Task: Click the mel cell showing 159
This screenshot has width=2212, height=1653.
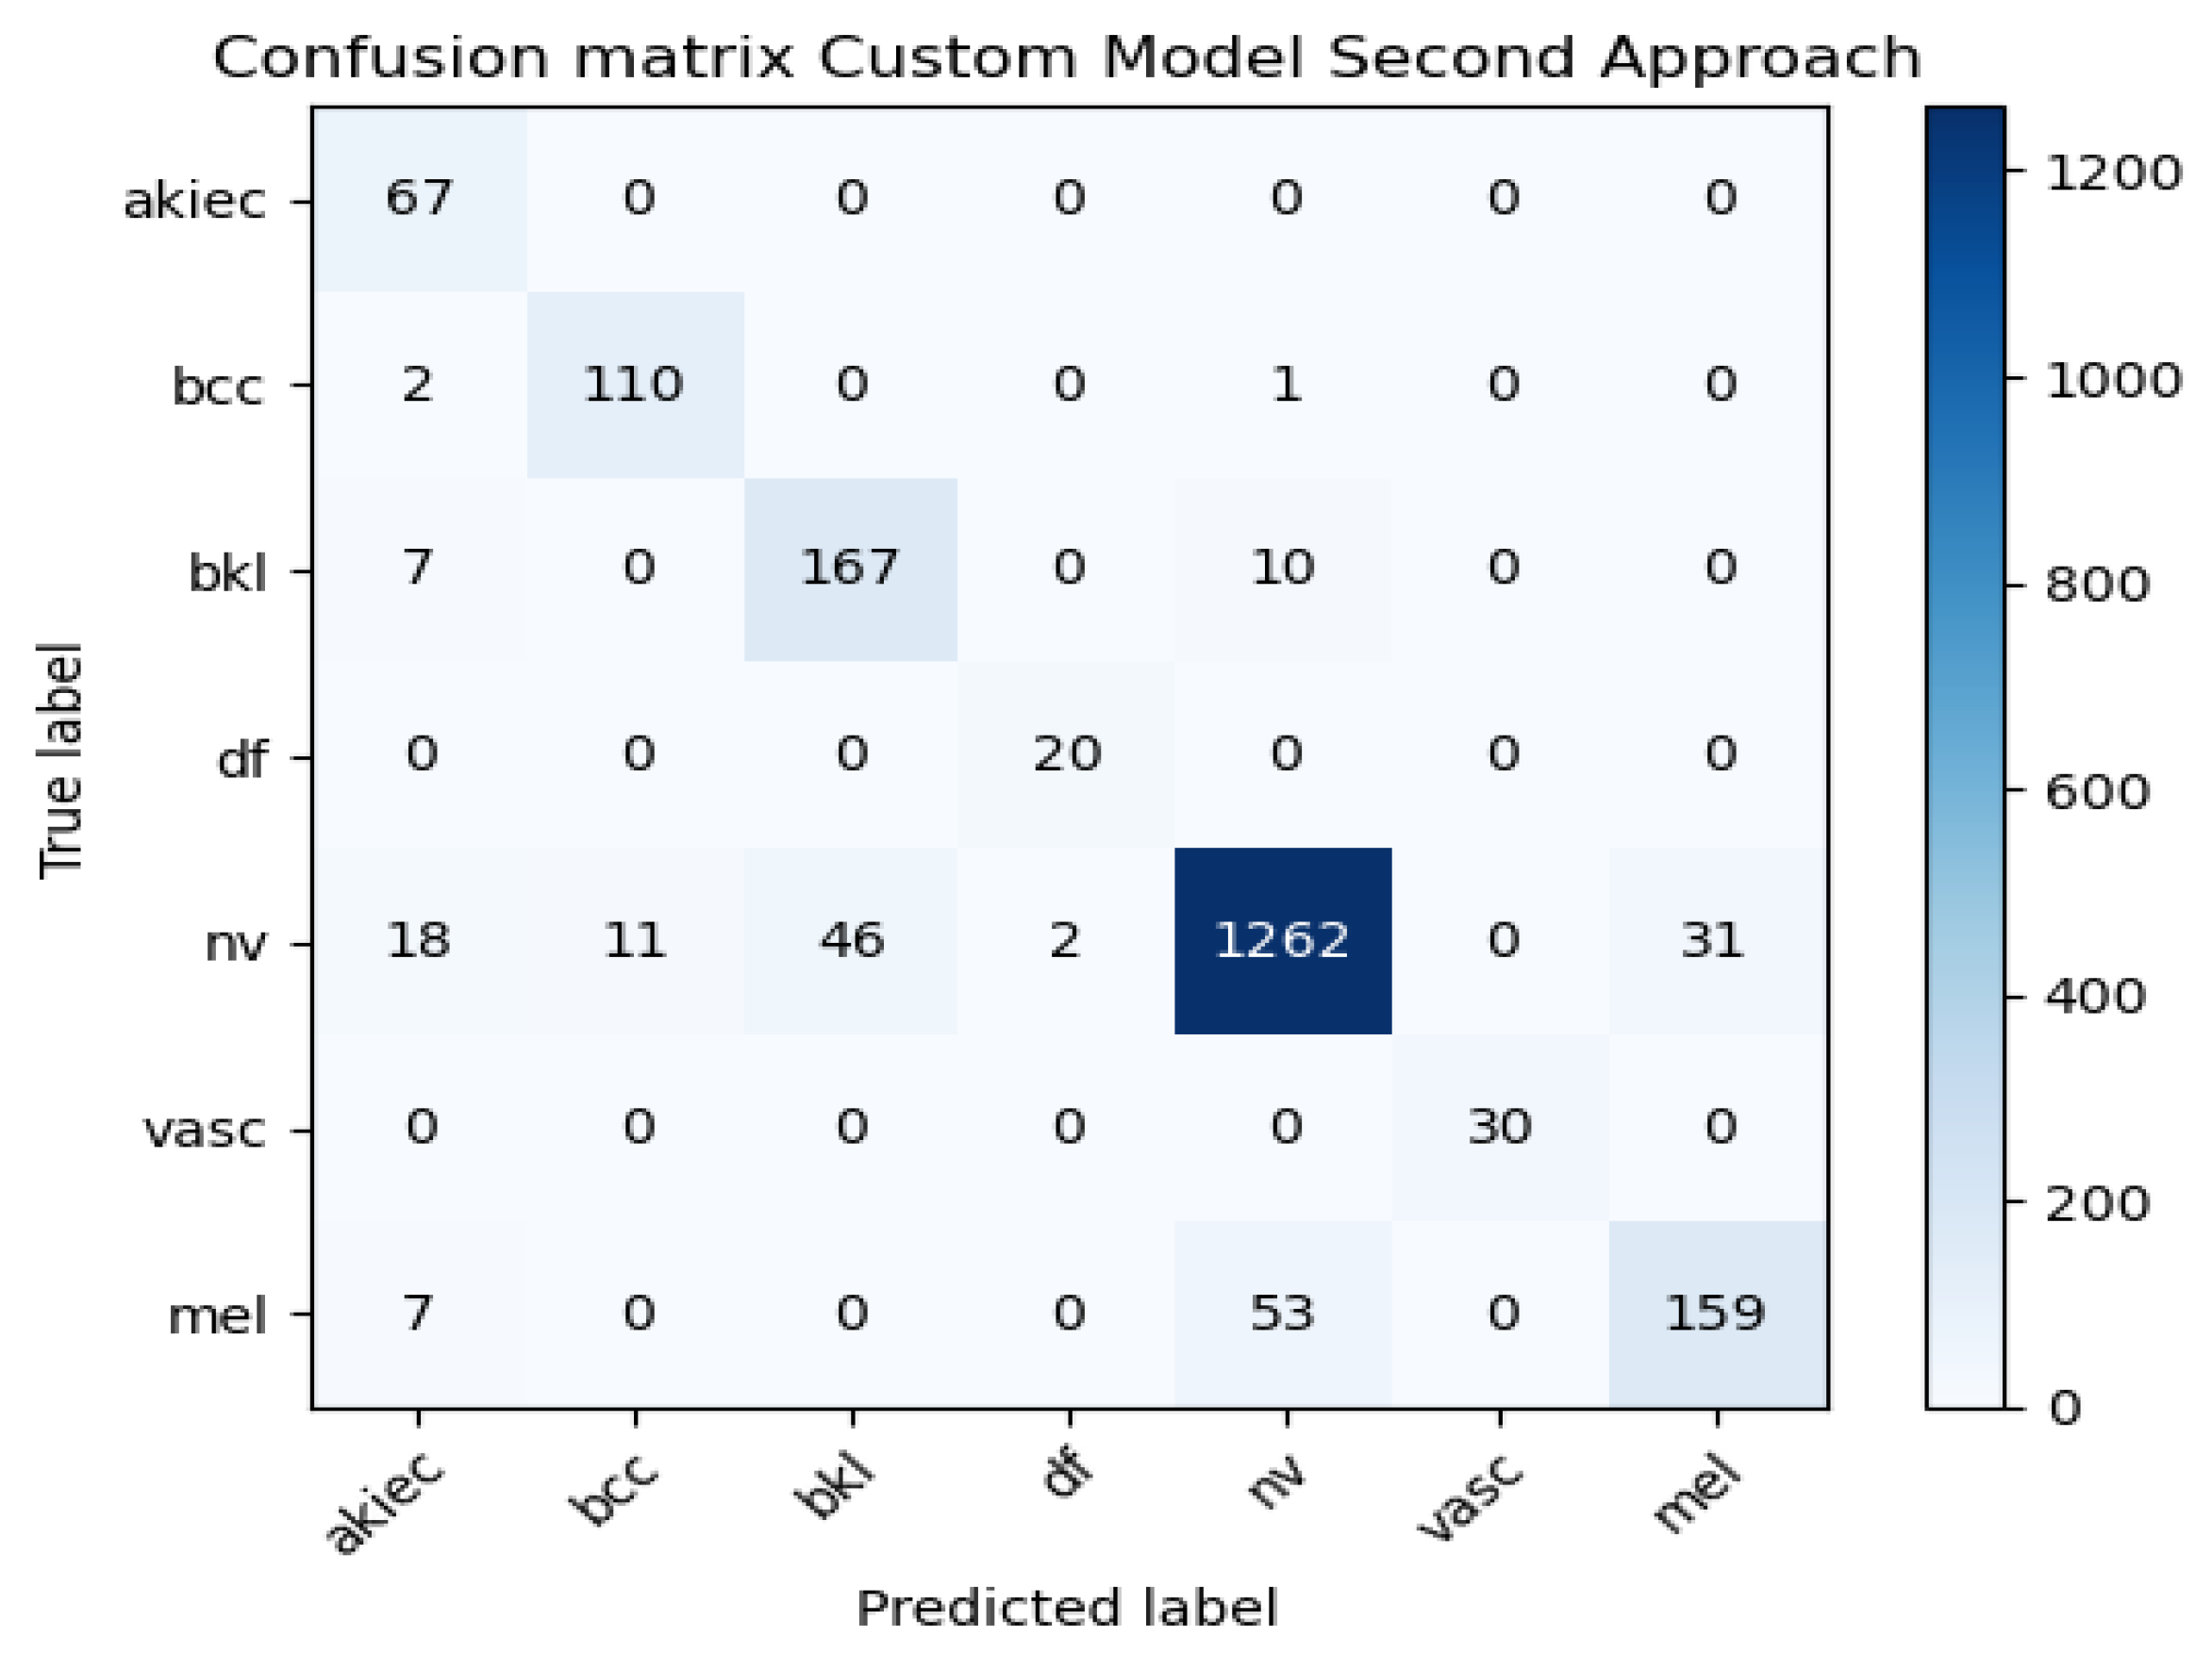Action: click(x=1716, y=1314)
